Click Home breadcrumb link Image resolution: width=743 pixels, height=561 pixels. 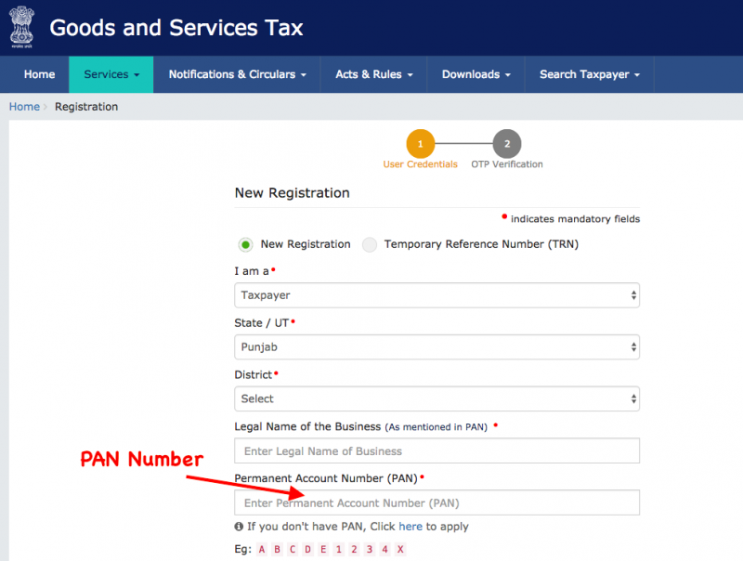click(24, 107)
